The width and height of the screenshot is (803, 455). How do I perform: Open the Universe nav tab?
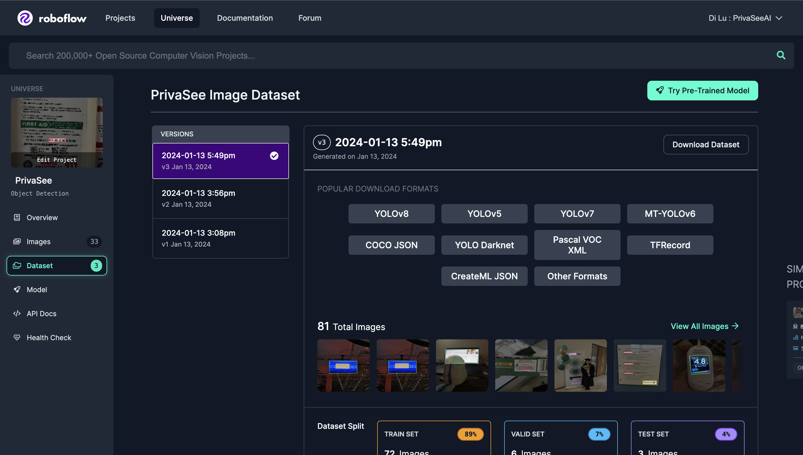coord(177,18)
